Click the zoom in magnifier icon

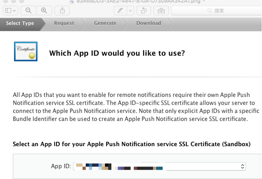[x=44, y=10]
